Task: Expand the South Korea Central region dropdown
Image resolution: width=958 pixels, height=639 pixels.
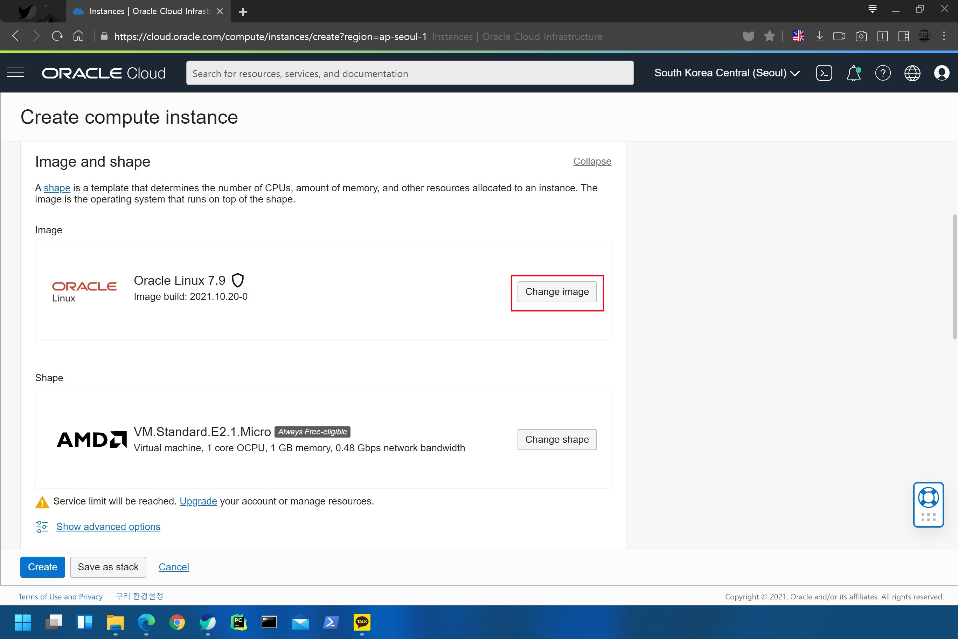Action: coord(727,73)
